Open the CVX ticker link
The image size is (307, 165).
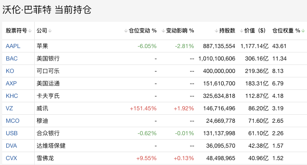pos(11,158)
